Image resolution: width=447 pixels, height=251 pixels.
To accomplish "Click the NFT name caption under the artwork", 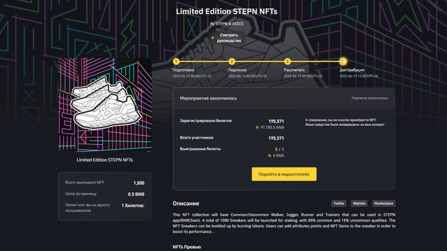I will [x=105, y=160].
